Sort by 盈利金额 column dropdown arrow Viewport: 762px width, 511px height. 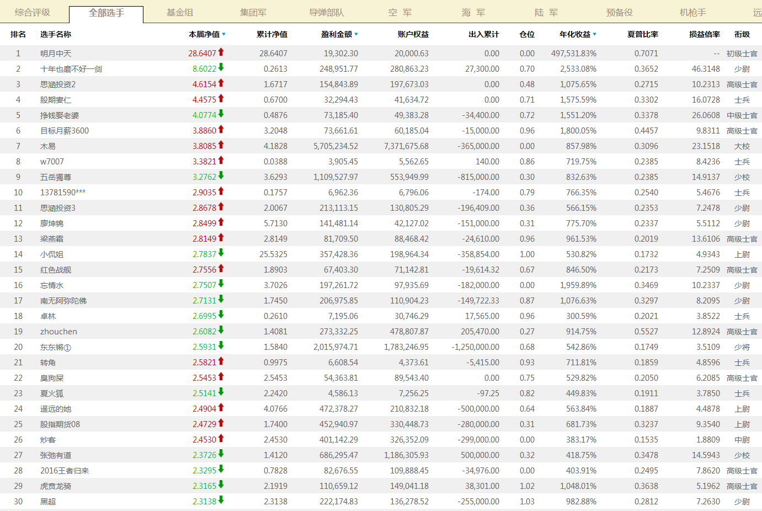tap(356, 34)
